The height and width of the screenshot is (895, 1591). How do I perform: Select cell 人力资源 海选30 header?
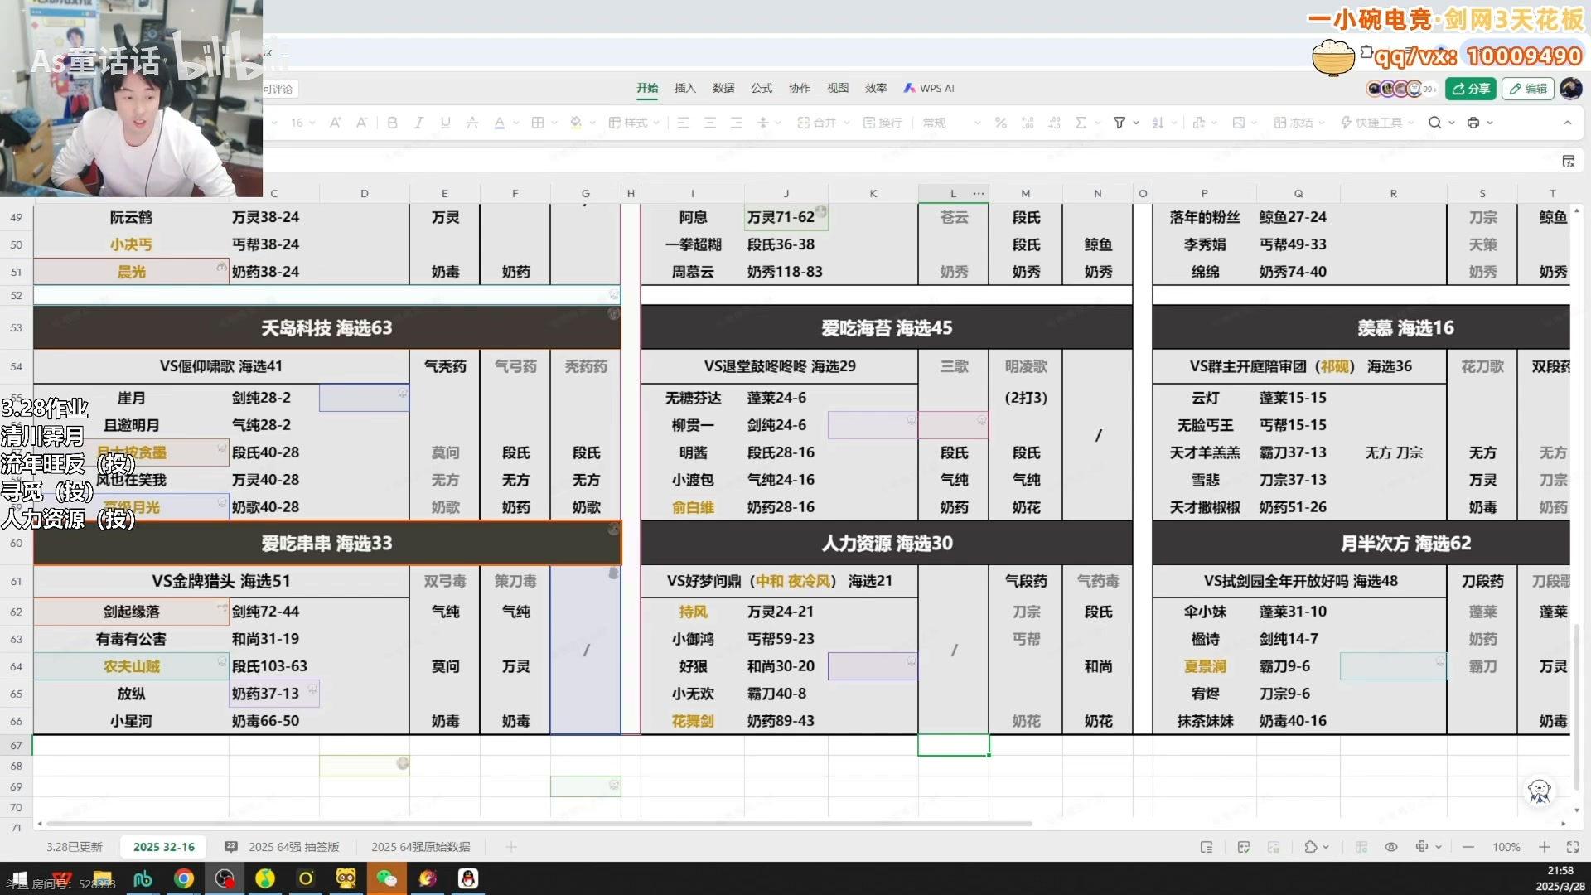[x=887, y=544]
